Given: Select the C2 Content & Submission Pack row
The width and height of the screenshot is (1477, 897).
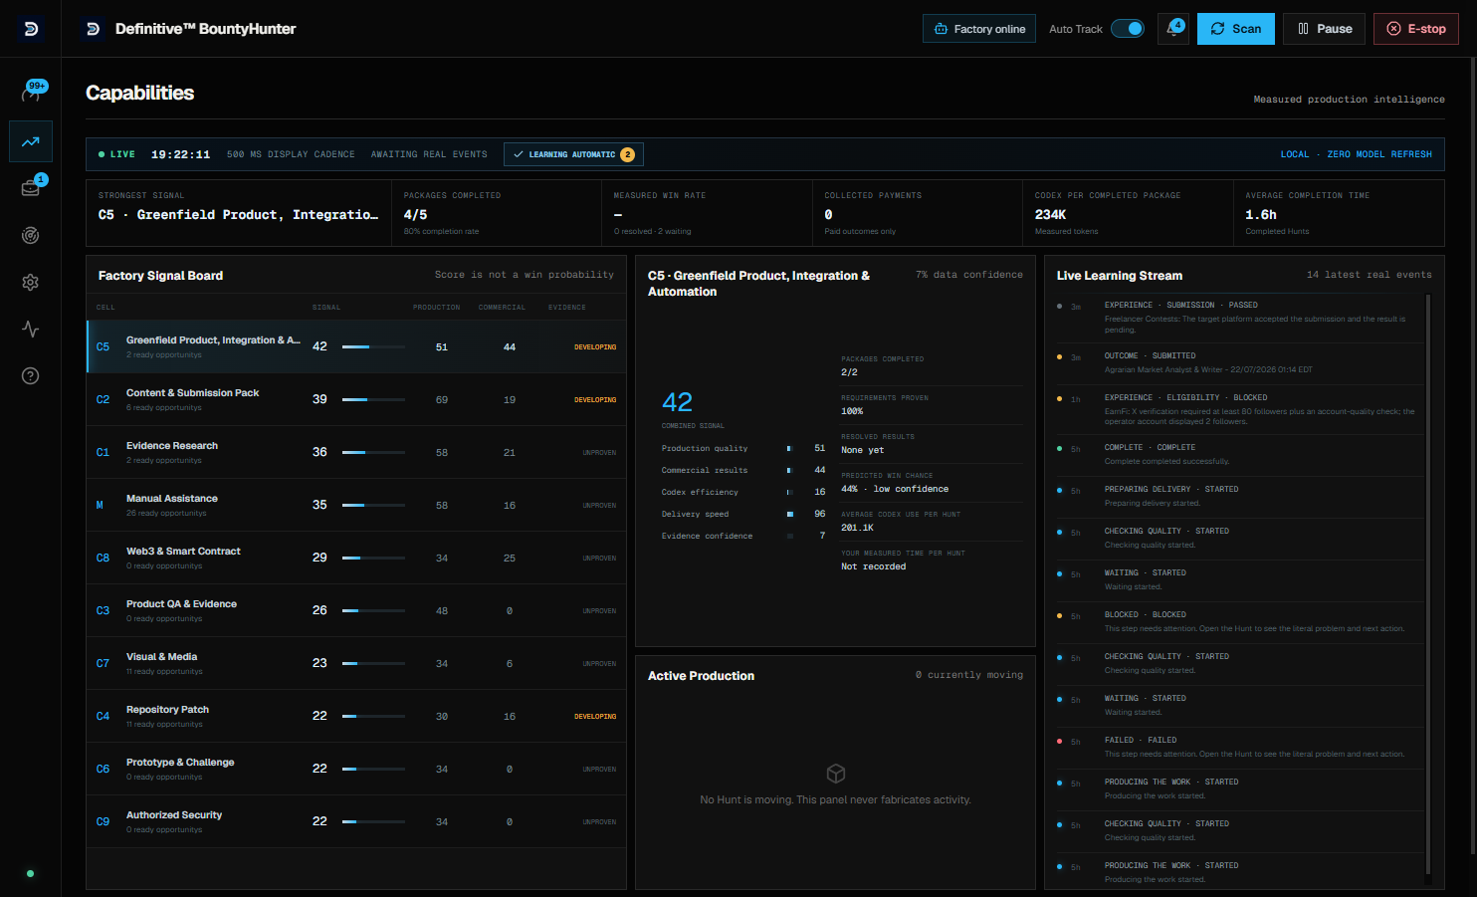Looking at the screenshot, I should click(x=356, y=399).
